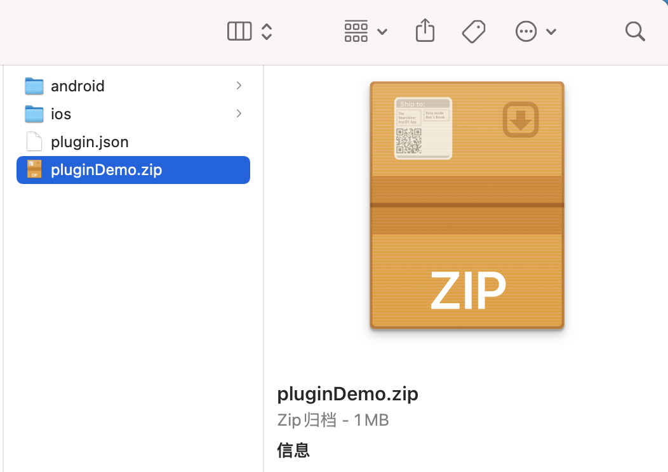668x472 pixels.
Task: Click the group-by grid icon
Action: (356, 32)
